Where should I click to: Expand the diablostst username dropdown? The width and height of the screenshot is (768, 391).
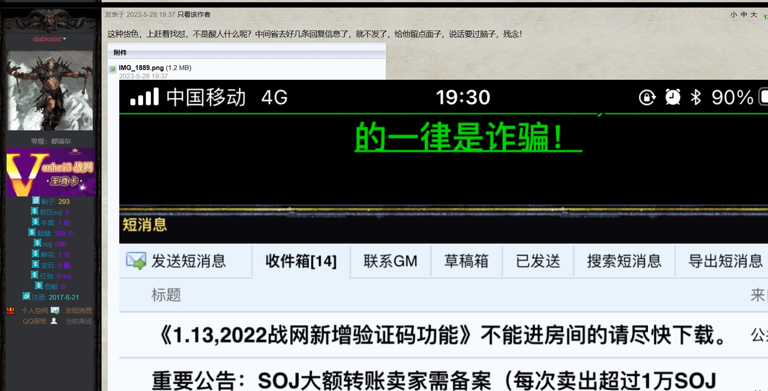coord(49,39)
